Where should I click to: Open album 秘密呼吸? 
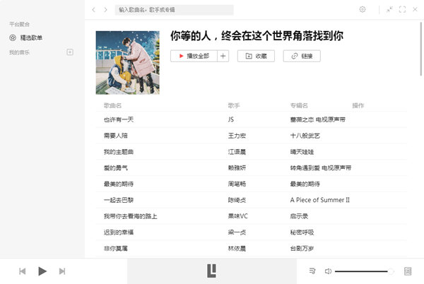point(302,232)
